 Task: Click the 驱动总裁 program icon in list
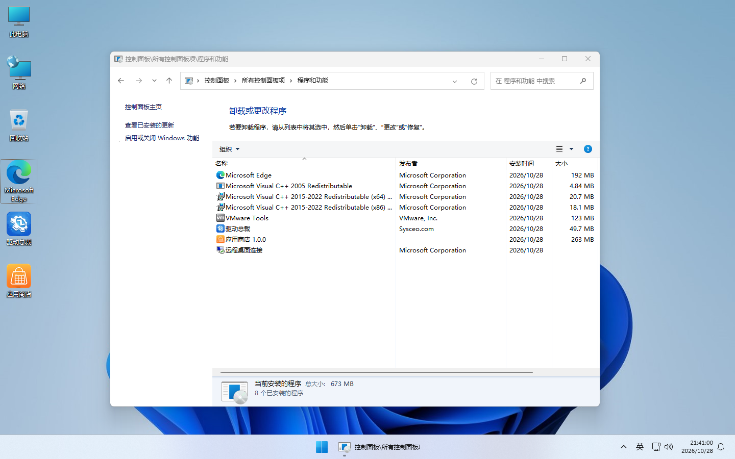tap(220, 228)
